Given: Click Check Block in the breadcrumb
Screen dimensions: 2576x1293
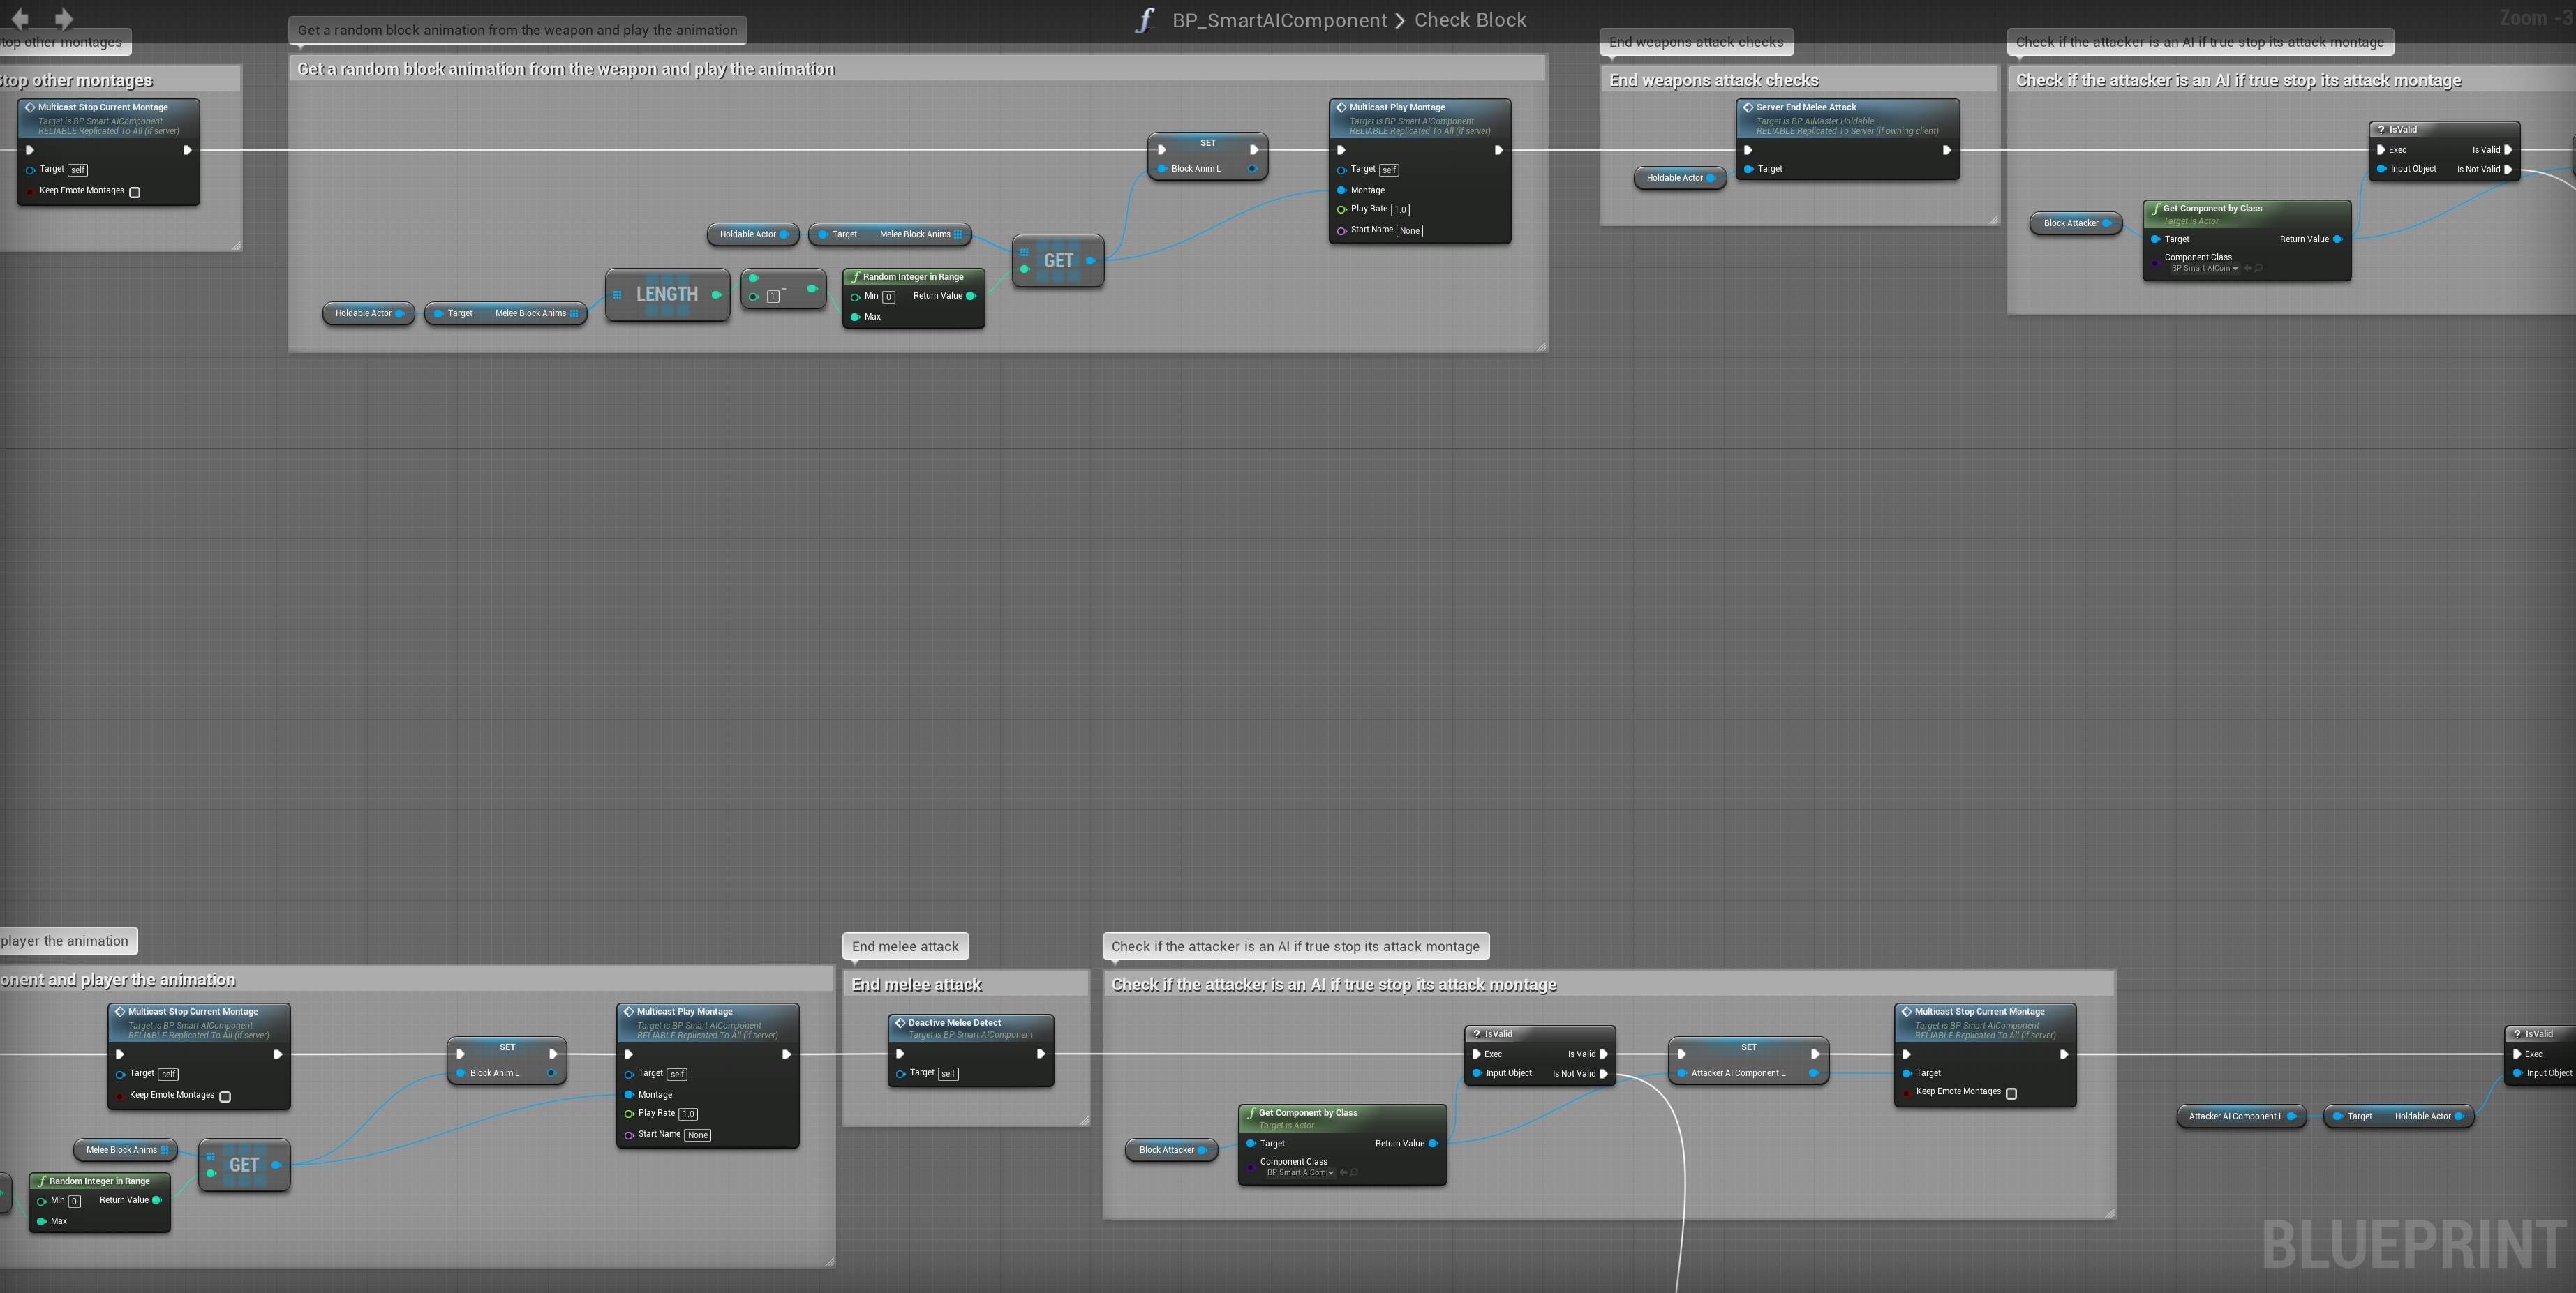Looking at the screenshot, I should [x=1469, y=20].
